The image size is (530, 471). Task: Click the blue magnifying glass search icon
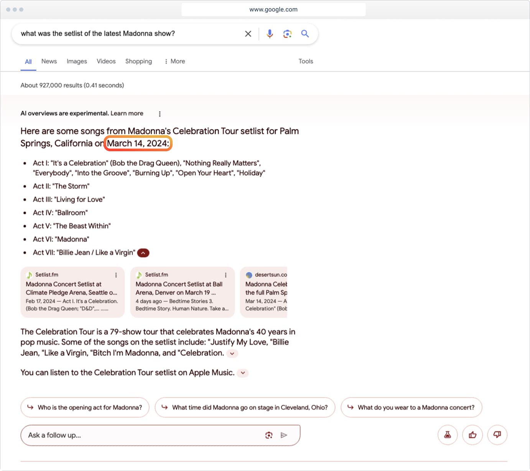point(305,34)
